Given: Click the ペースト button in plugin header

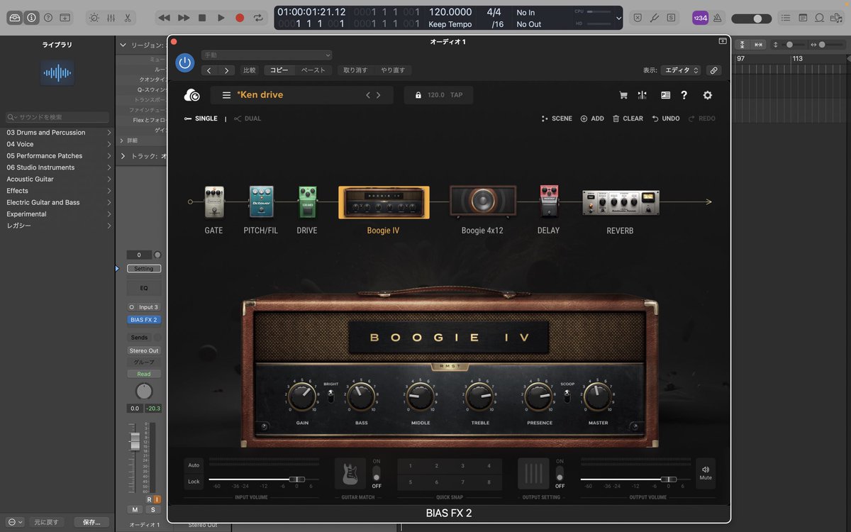Looking at the screenshot, I should pyautogui.click(x=313, y=70).
